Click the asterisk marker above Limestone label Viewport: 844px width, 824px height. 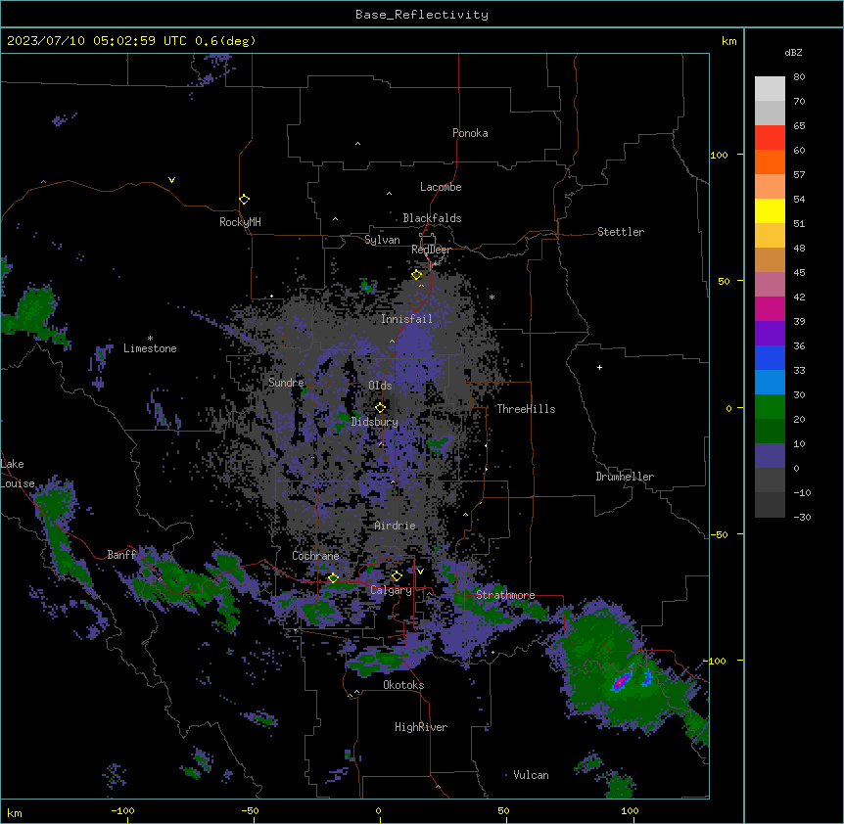(150, 339)
